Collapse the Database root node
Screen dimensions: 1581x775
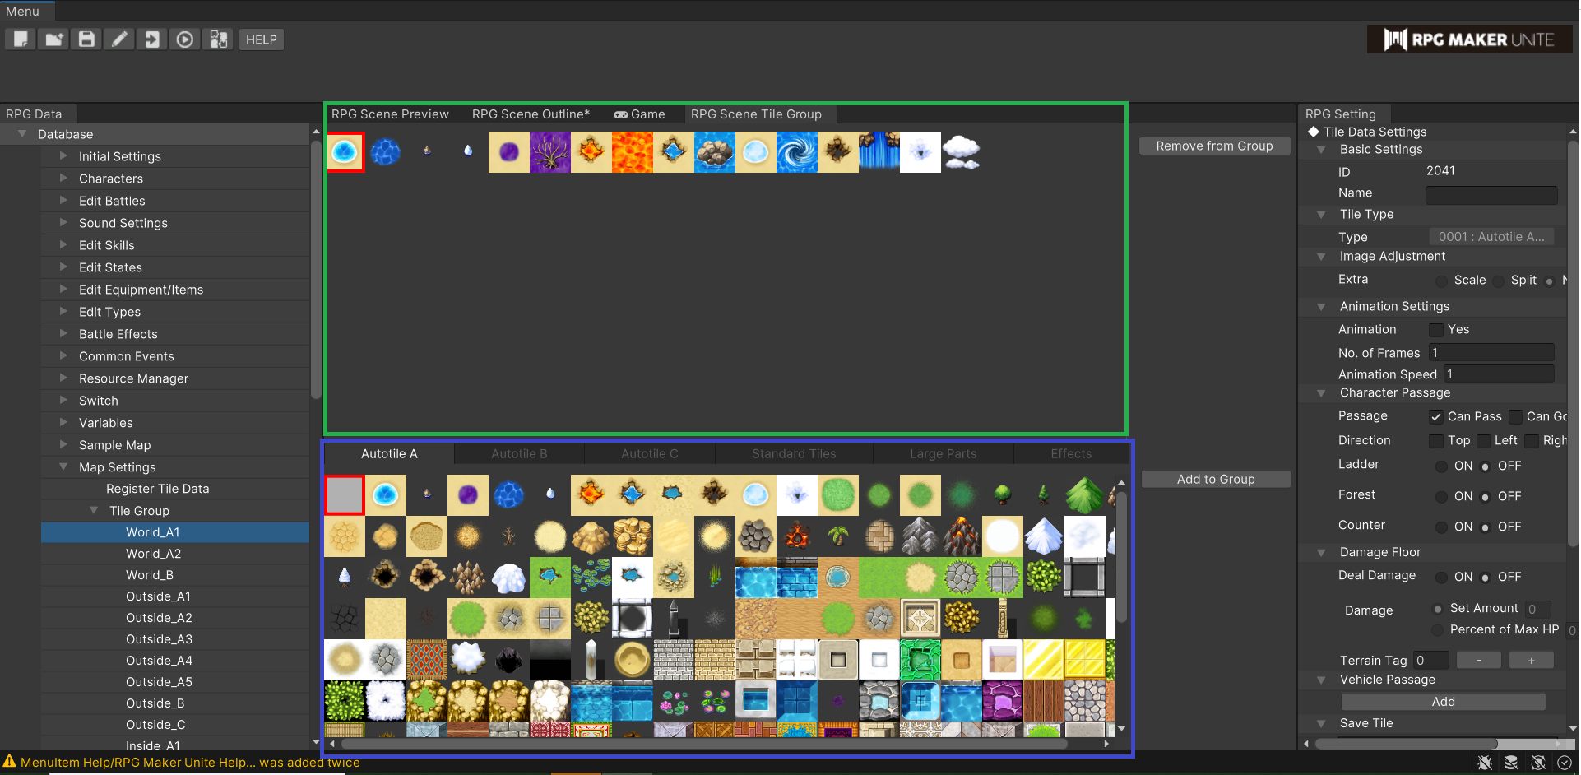[x=22, y=133]
